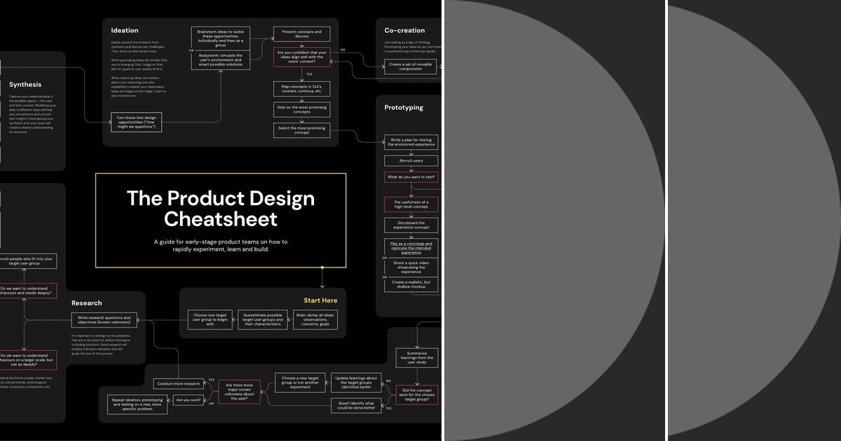Select "Create a set of movable components"
The height and width of the screenshot is (441, 841).
pyautogui.click(x=410, y=66)
